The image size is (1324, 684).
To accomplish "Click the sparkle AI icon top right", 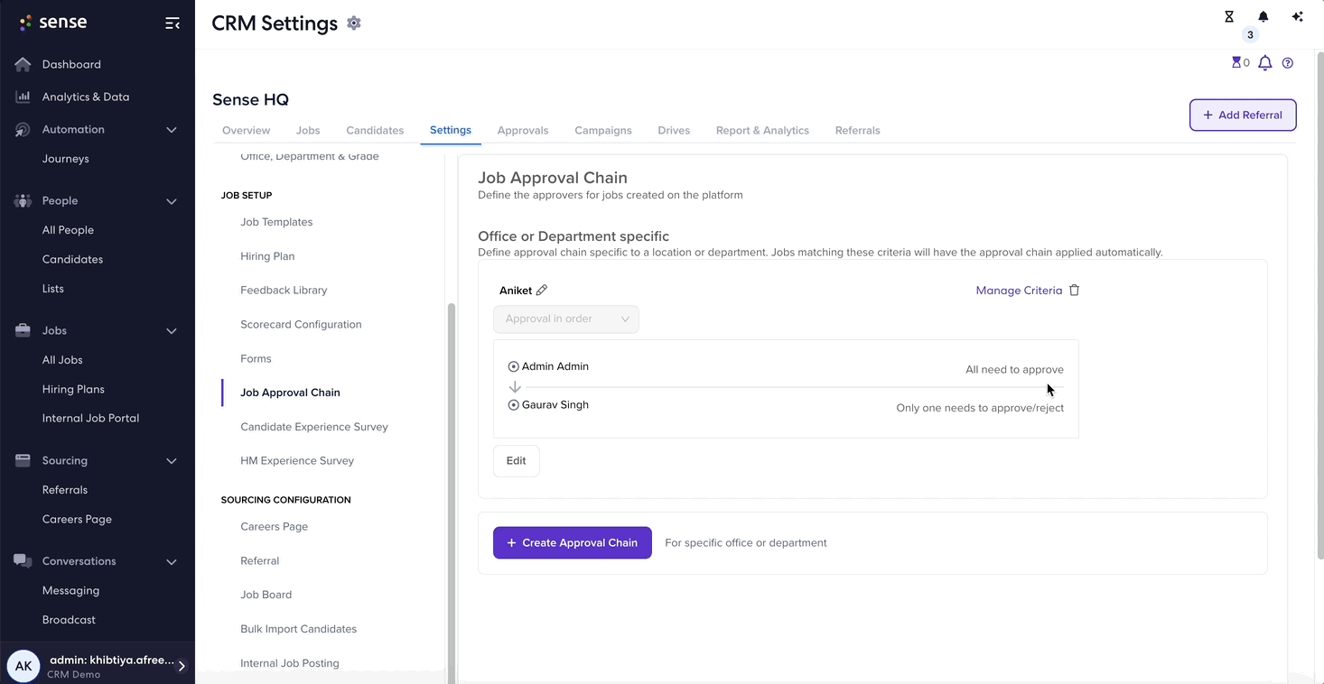I will (1298, 16).
